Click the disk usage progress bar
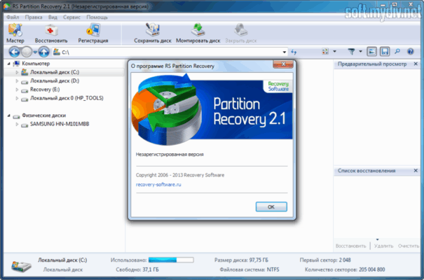424x280 pixels. [x=171, y=260]
